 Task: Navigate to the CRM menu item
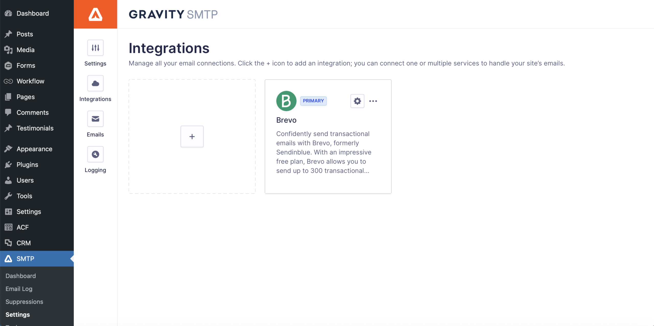pyautogui.click(x=24, y=243)
